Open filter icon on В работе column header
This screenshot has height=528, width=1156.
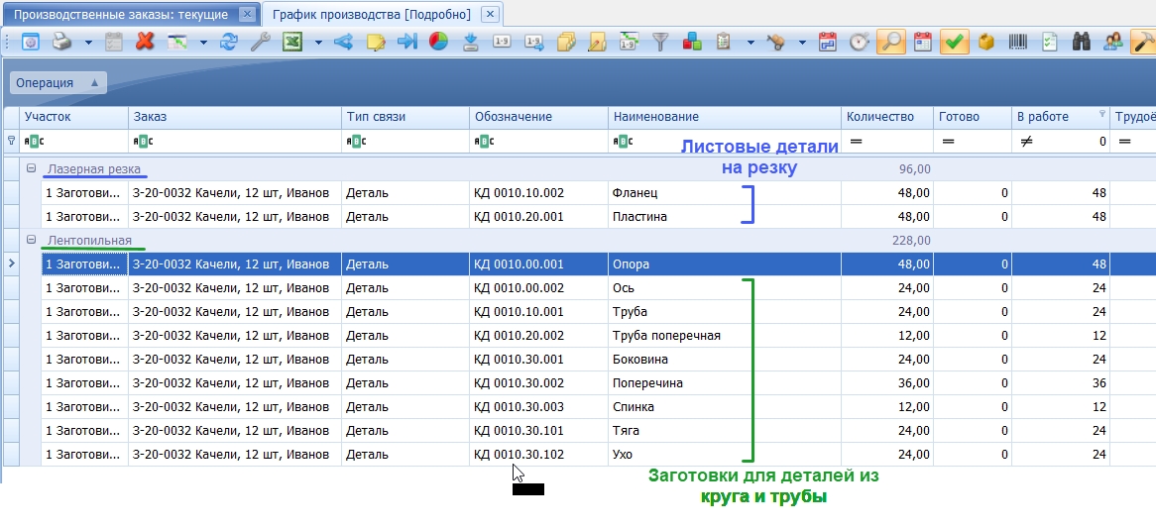[x=1102, y=113]
